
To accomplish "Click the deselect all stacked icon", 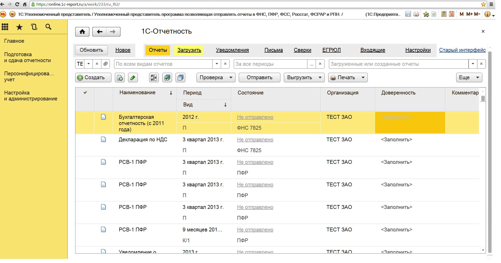I will coord(180,77).
